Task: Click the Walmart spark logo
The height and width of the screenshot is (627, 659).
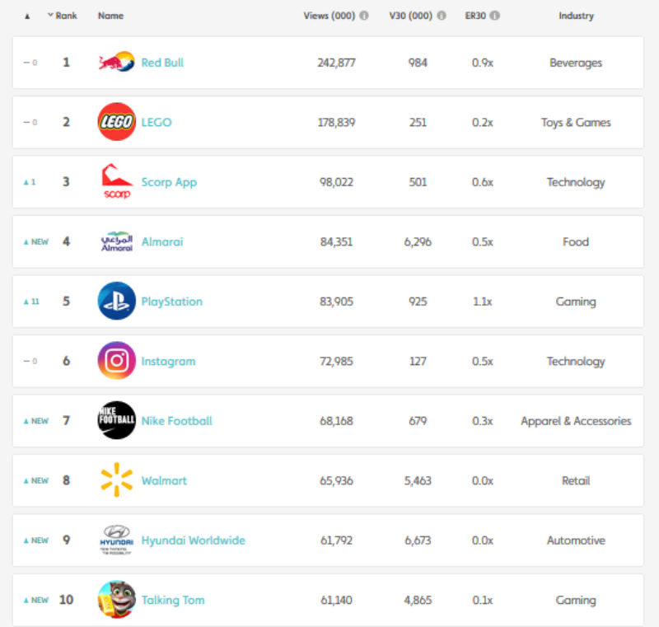Action: pos(116,480)
